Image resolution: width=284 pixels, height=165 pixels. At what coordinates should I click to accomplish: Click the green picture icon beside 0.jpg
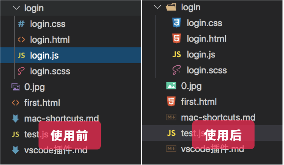coord(171,86)
